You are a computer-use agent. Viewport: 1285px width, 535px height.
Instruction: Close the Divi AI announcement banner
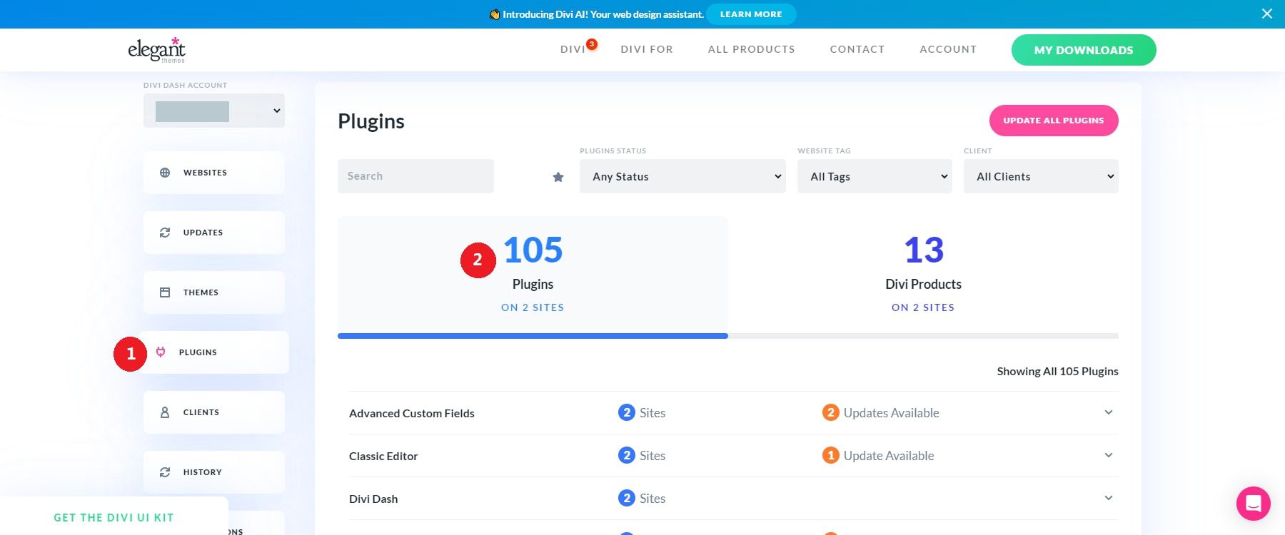(x=1266, y=14)
